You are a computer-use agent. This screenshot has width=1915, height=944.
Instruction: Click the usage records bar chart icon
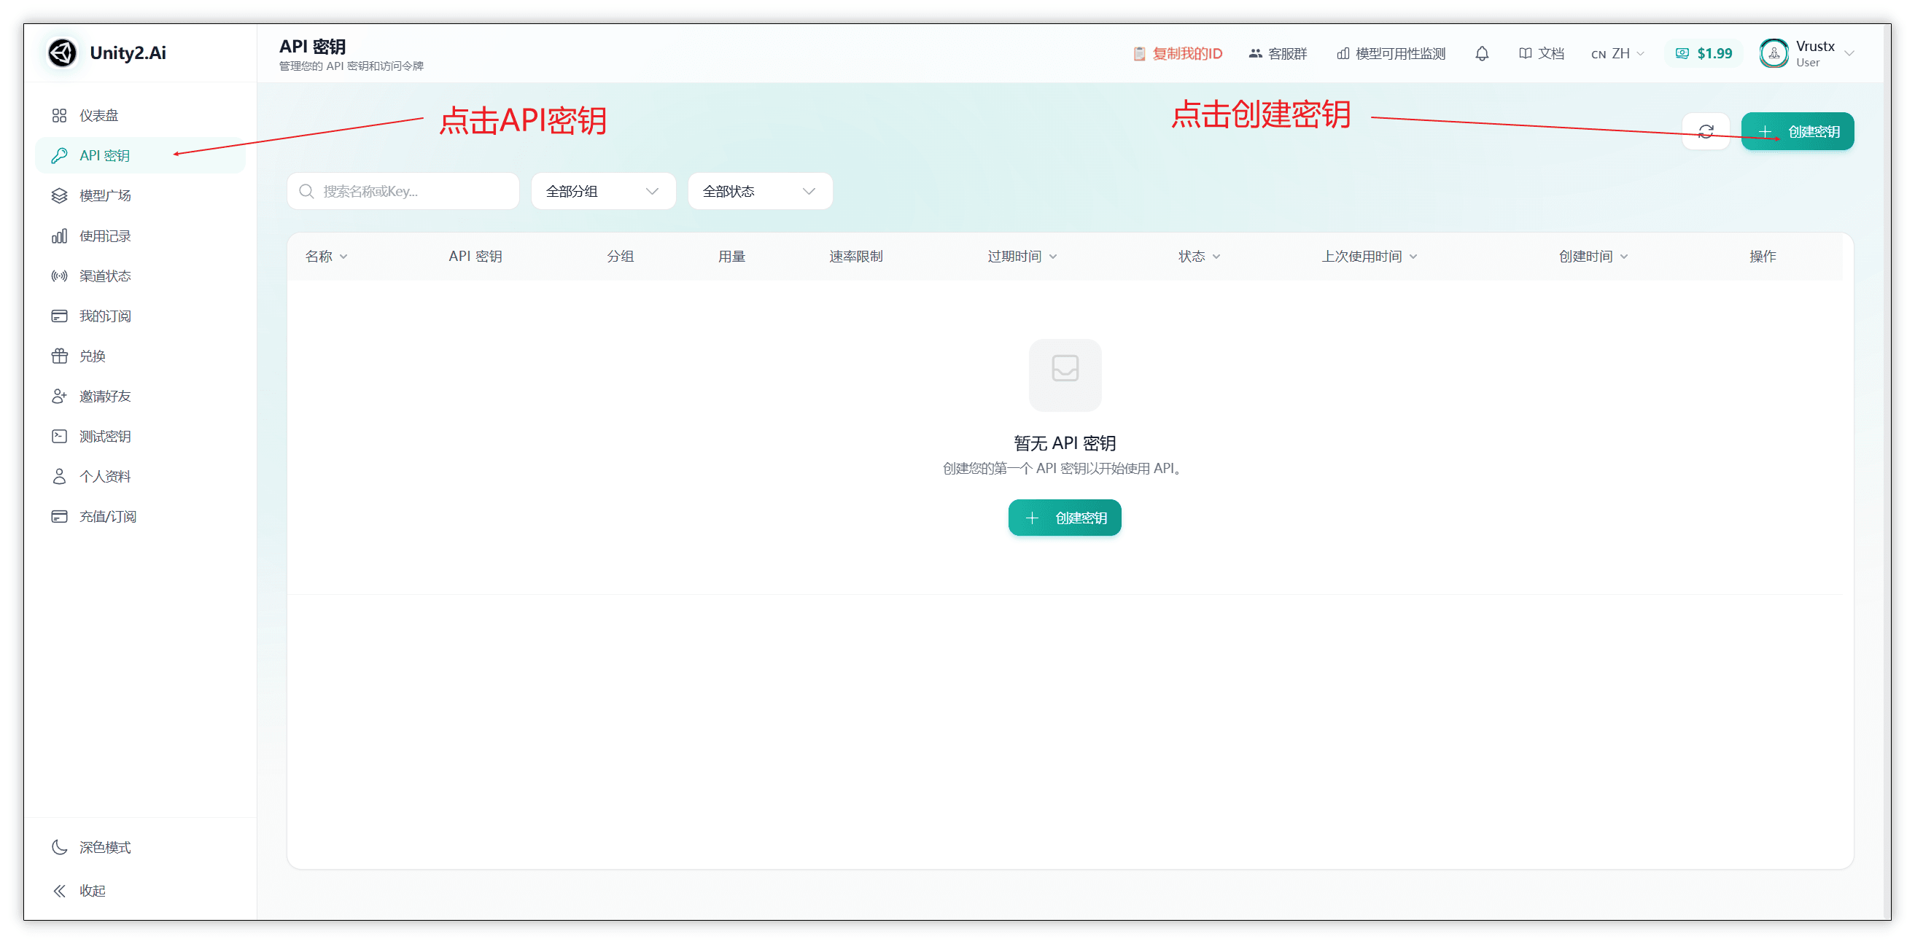coord(60,235)
